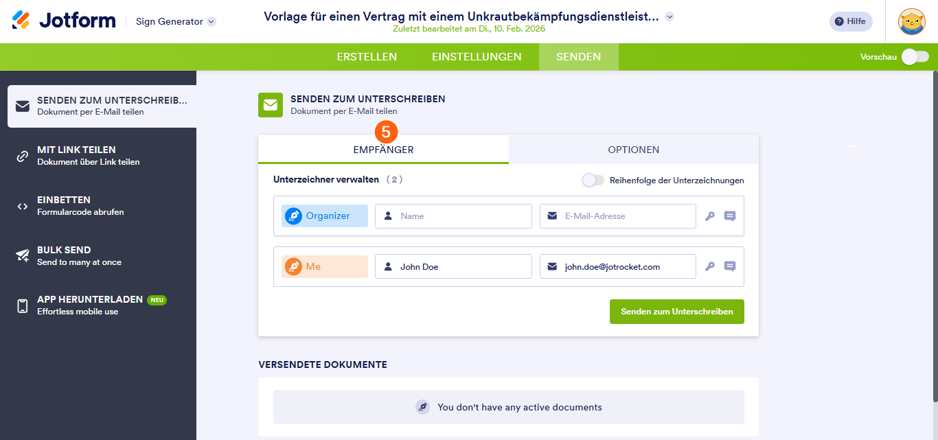Image resolution: width=938 pixels, height=440 pixels.
Task: Open the Mit Link teilen sidebar option
Action: click(x=23, y=156)
